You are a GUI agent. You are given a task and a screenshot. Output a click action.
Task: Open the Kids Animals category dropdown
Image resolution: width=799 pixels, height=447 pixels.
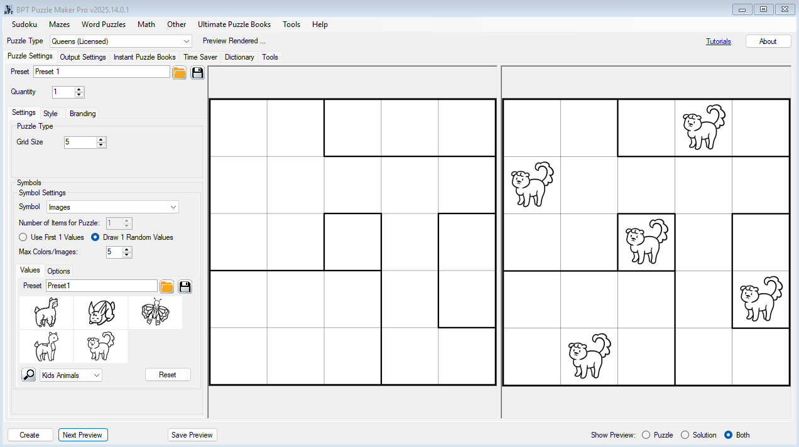tap(97, 375)
